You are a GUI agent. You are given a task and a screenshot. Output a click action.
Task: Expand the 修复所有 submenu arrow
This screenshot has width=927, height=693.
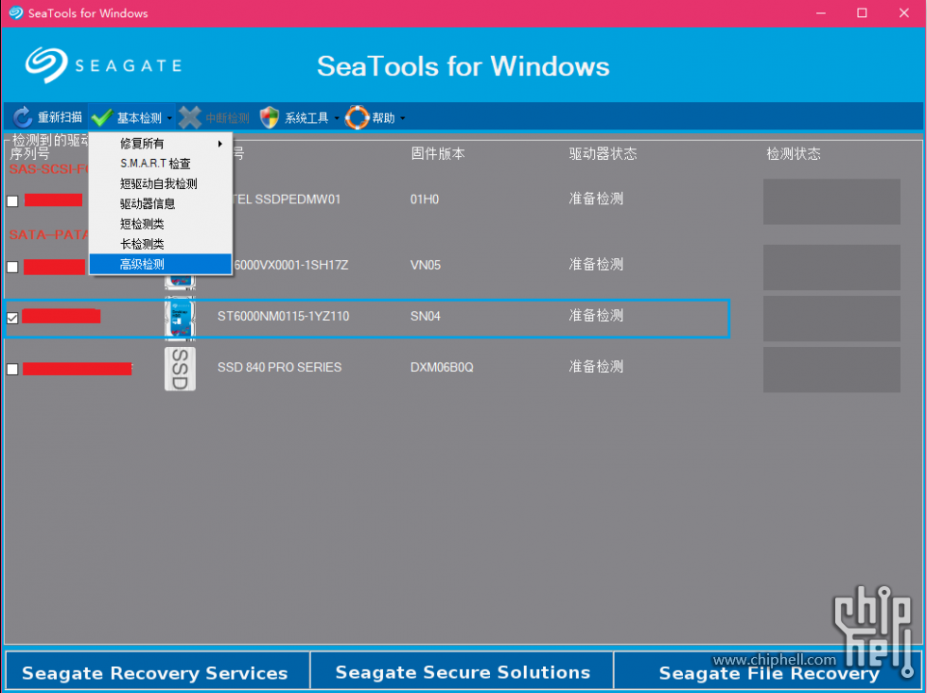coord(219,144)
